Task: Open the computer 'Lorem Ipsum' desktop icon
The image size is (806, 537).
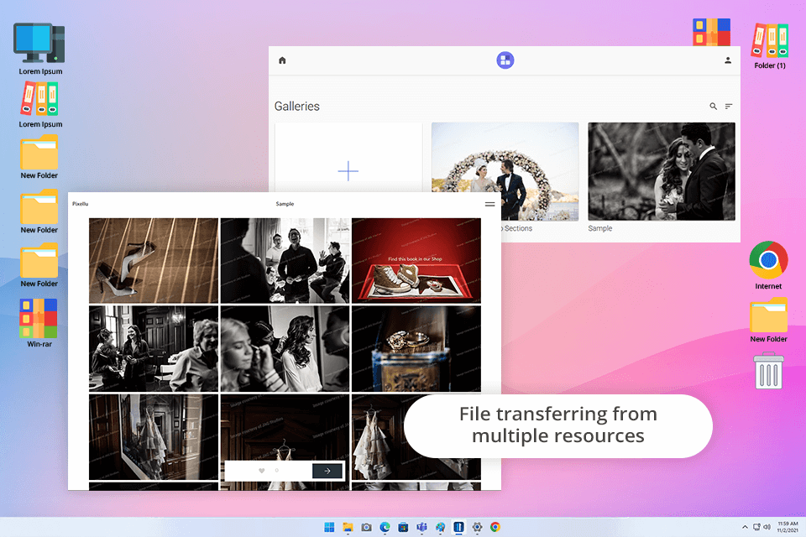Action: tap(40, 50)
